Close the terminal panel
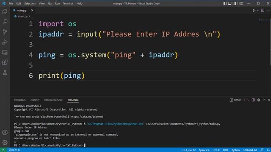The height and width of the screenshot is (152, 271). [x=269, y=100]
